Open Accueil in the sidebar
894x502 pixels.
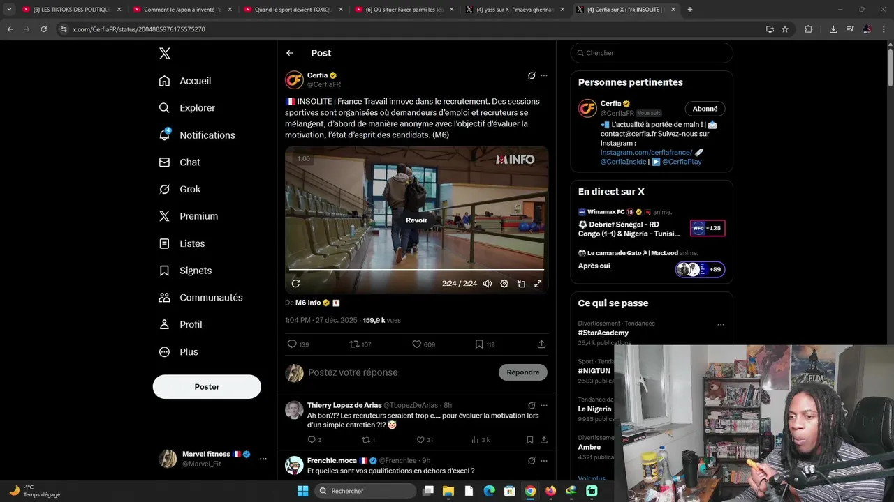(x=186, y=81)
